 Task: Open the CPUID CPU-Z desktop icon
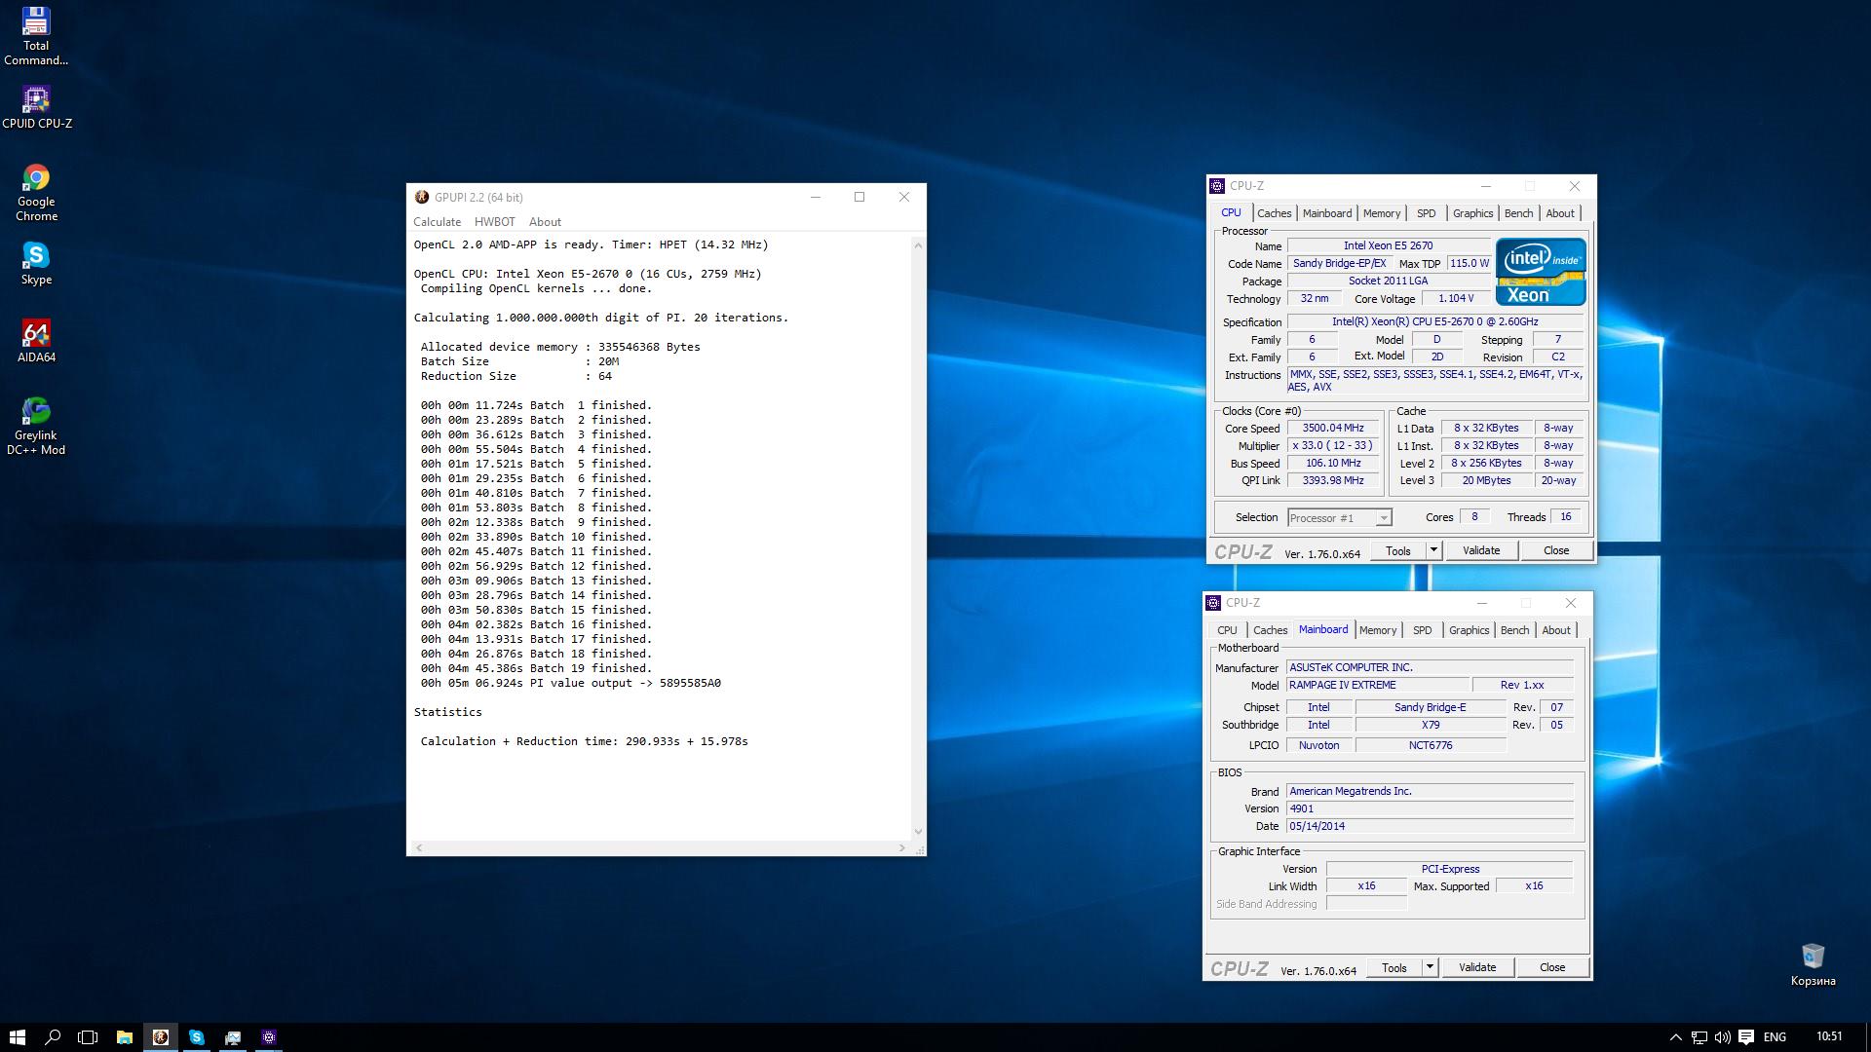[36, 107]
